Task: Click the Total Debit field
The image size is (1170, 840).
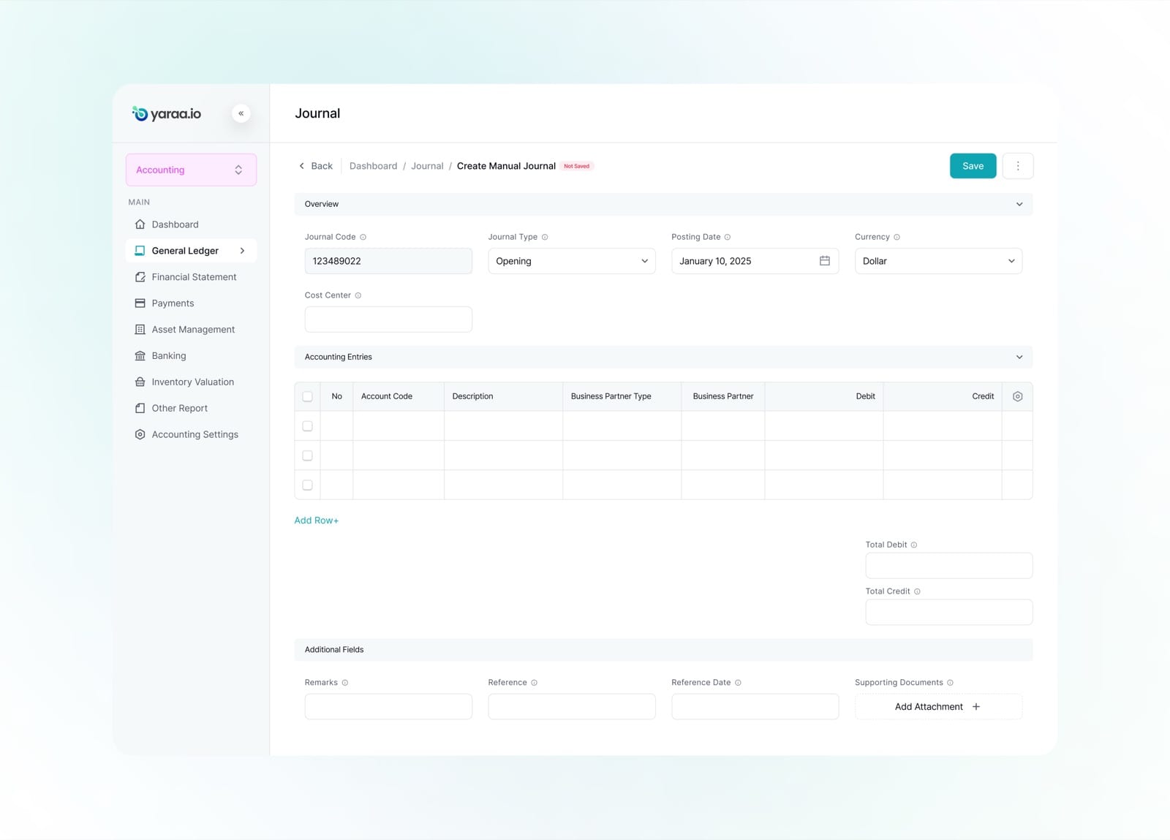Action: click(949, 566)
